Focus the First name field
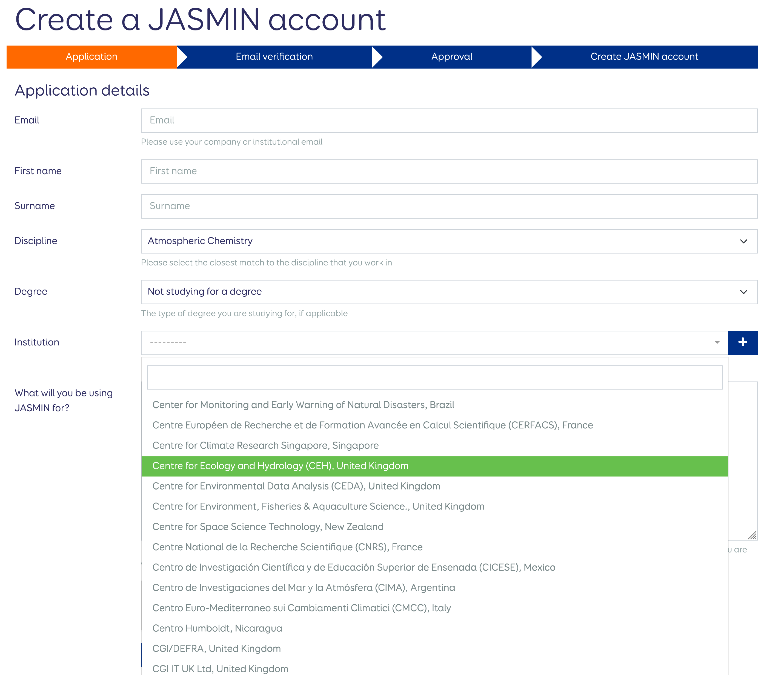767x675 pixels. coord(448,171)
